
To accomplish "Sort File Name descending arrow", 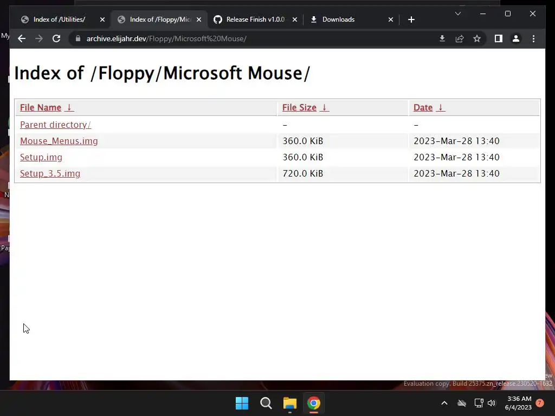I will pyautogui.click(x=69, y=108).
